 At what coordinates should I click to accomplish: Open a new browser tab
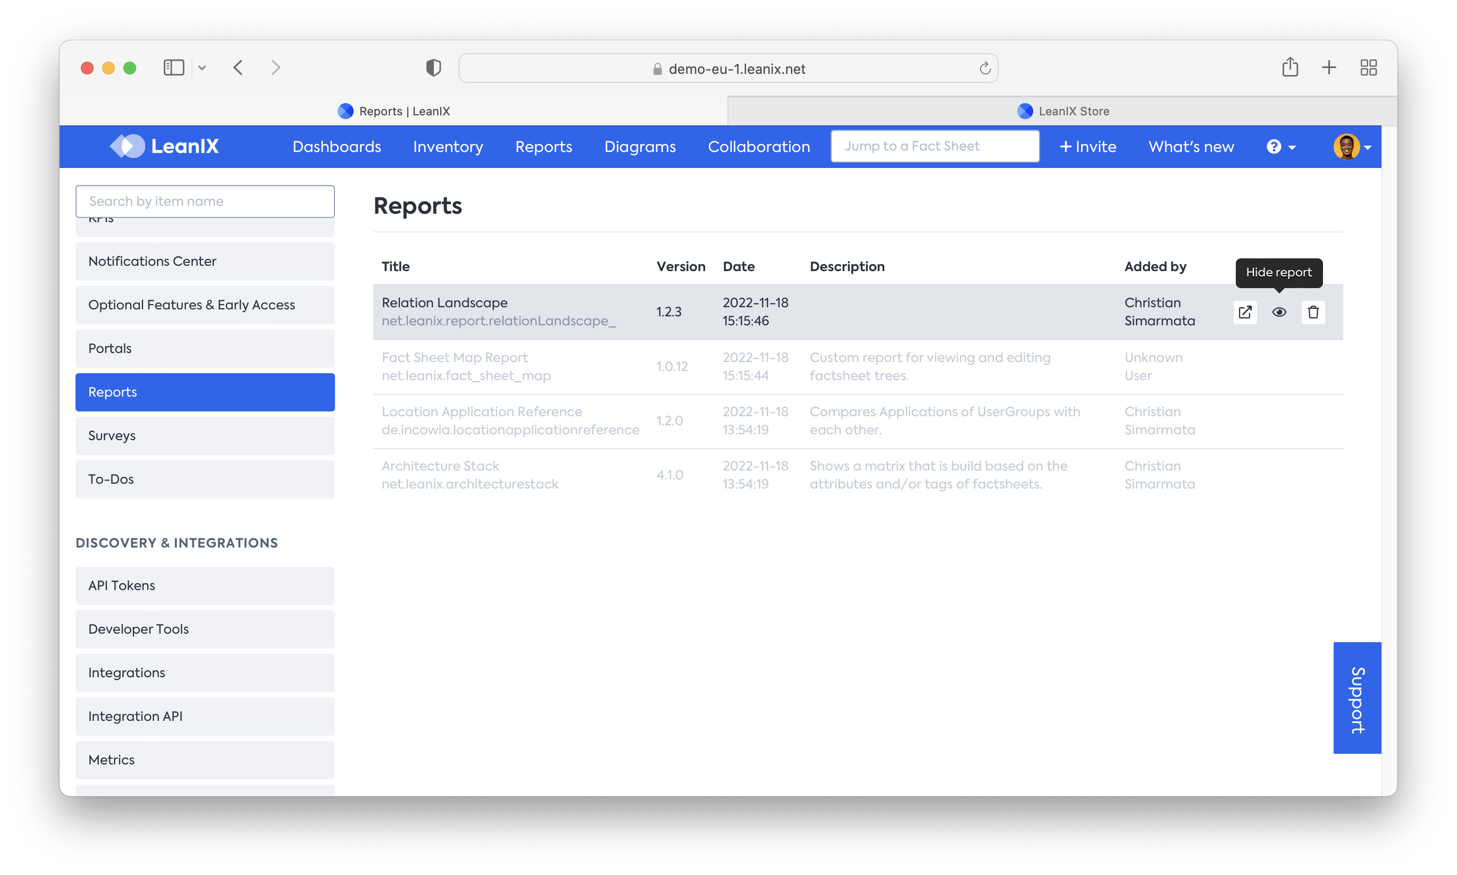click(1328, 68)
